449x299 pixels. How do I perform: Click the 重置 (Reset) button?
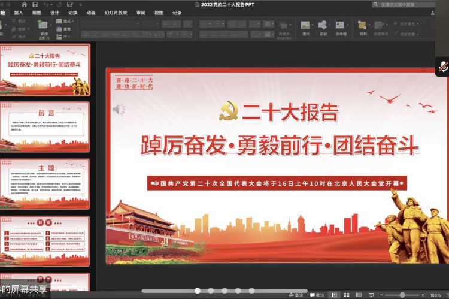click(x=63, y=29)
